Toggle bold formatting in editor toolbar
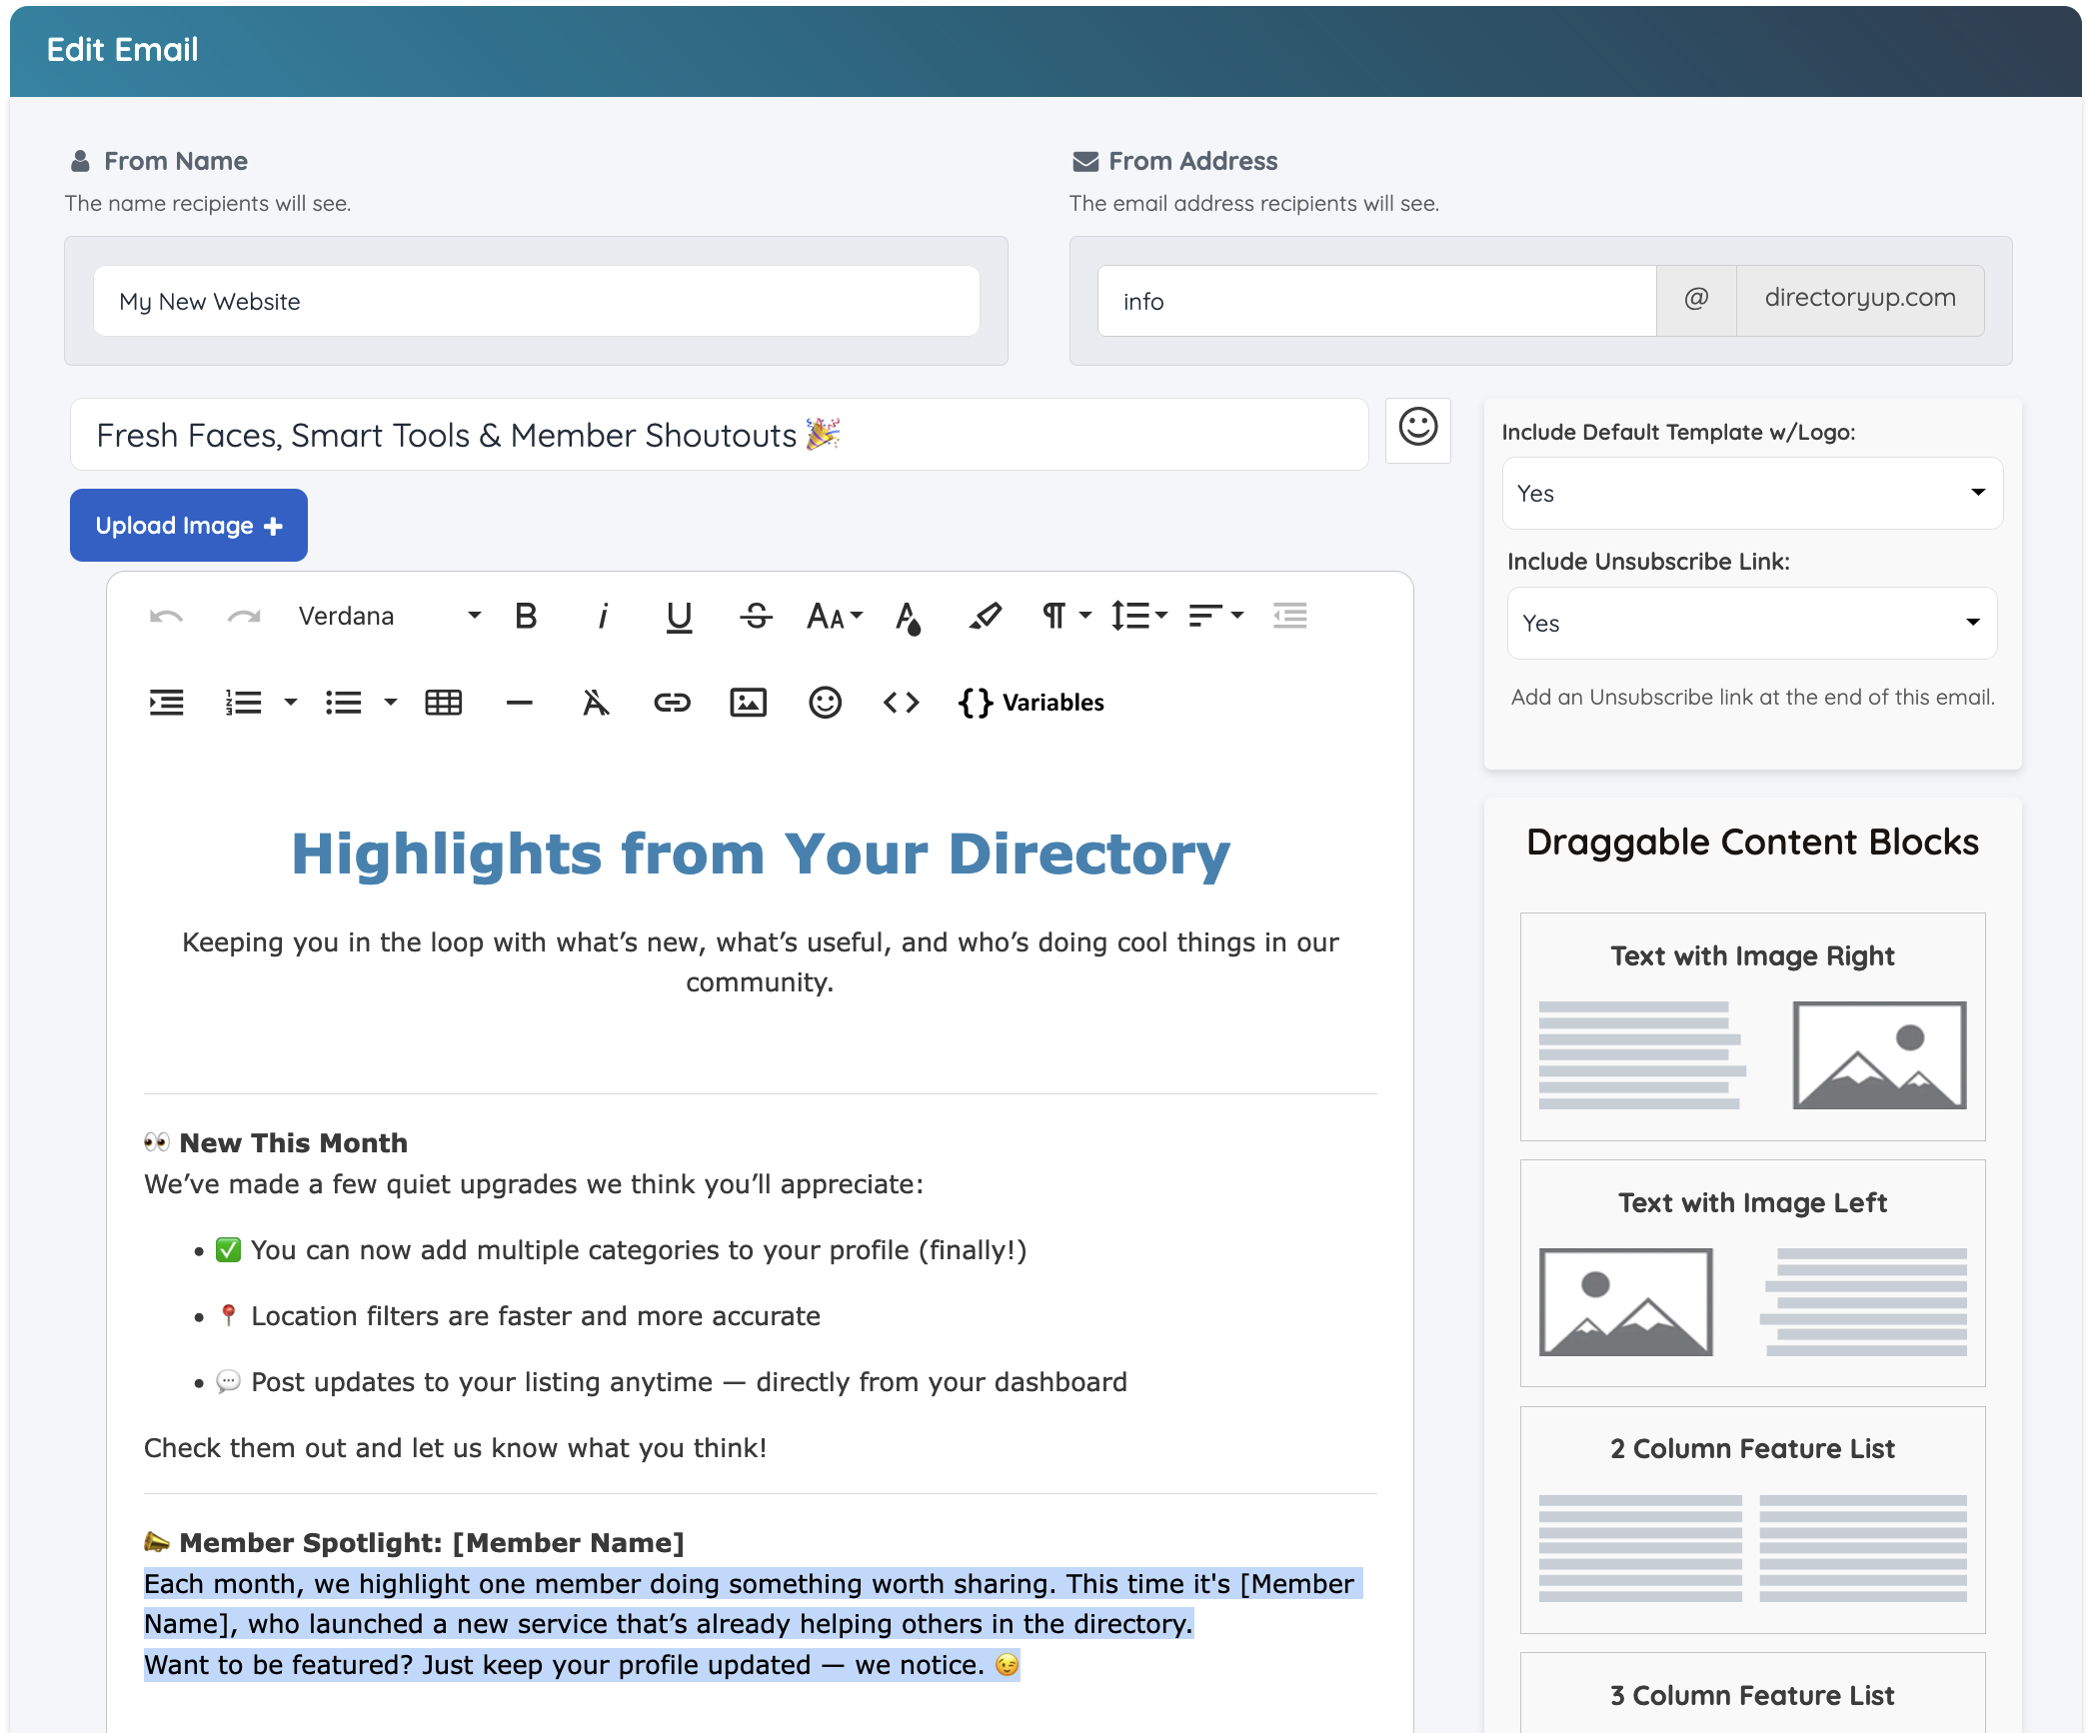 (526, 616)
